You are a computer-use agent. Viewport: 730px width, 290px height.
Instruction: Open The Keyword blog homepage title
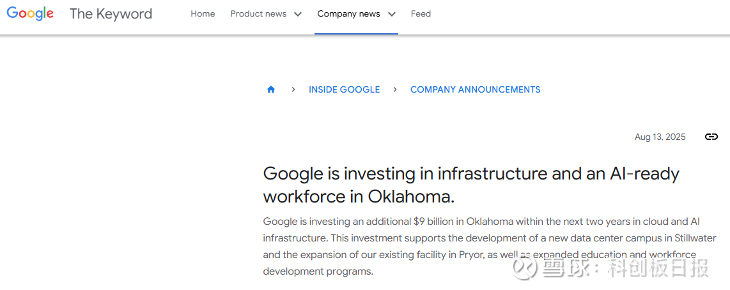point(111,13)
